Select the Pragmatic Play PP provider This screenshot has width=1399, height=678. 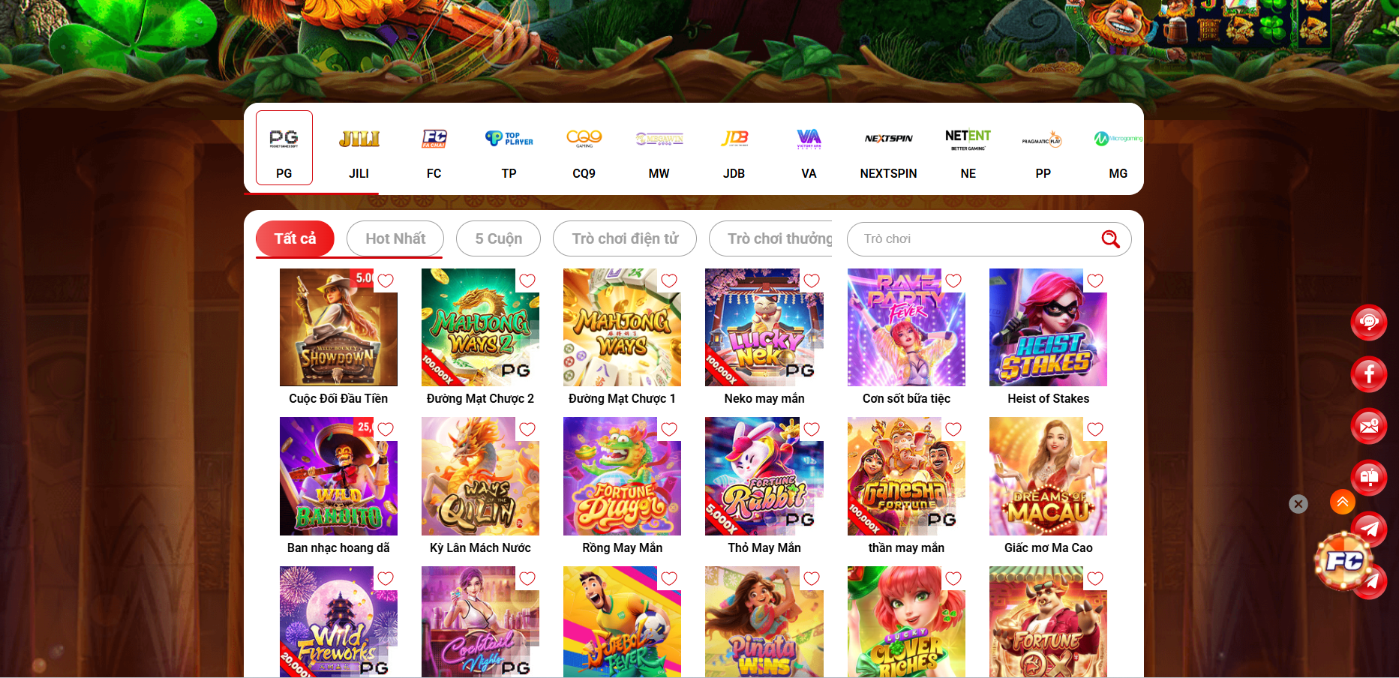click(x=1043, y=139)
